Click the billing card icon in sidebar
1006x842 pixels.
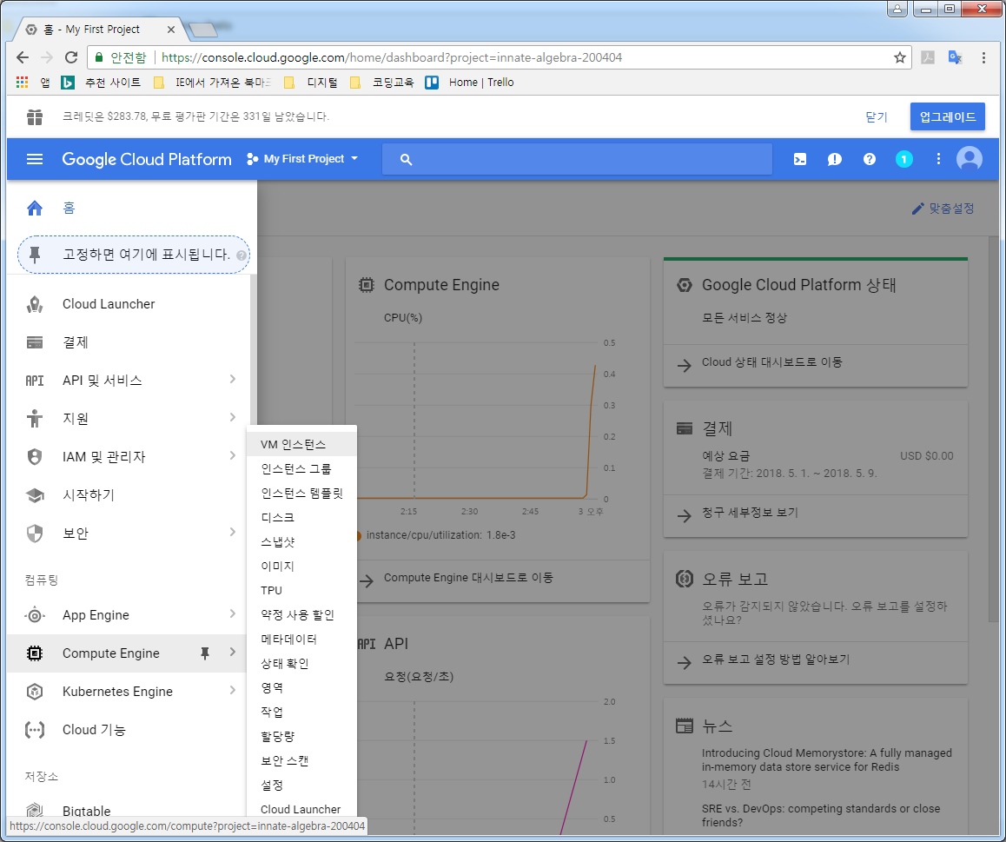[x=35, y=342]
